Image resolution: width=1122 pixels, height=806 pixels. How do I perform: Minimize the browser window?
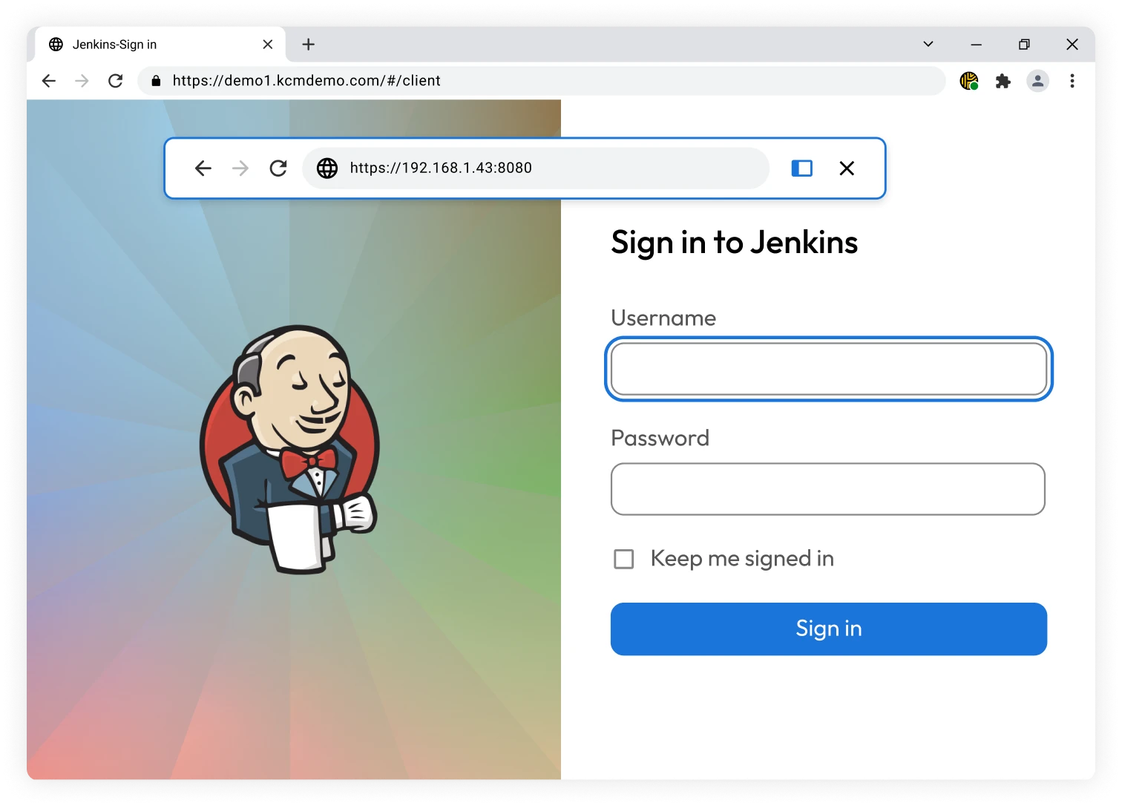tap(977, 45)
